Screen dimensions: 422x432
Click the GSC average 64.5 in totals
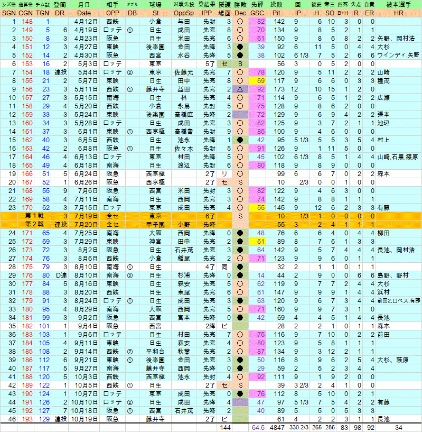[x=258, y=428]
